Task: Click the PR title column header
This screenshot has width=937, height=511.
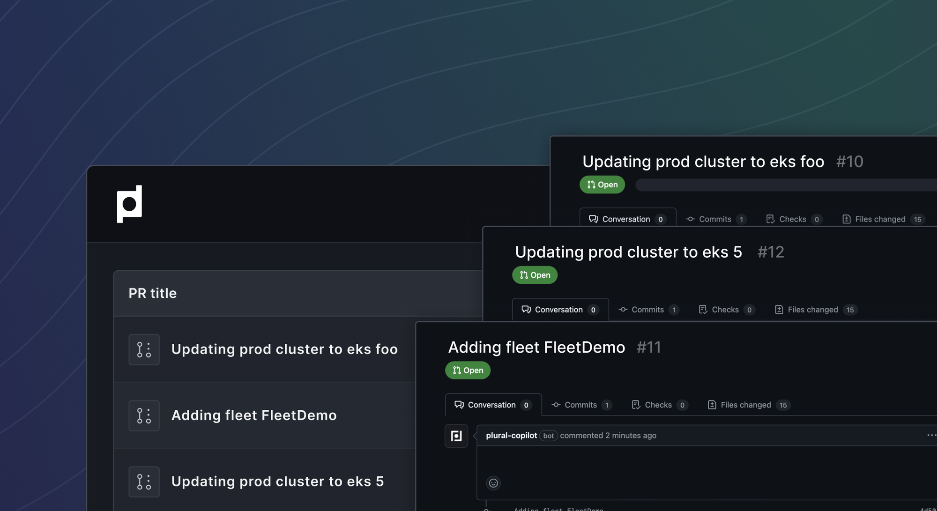Action: click(x=153, y=293)
